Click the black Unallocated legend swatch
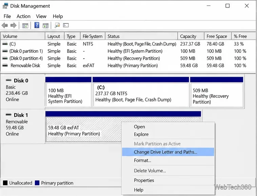The image size is (257, 196). pyautogui.click(x=5, y=183)
